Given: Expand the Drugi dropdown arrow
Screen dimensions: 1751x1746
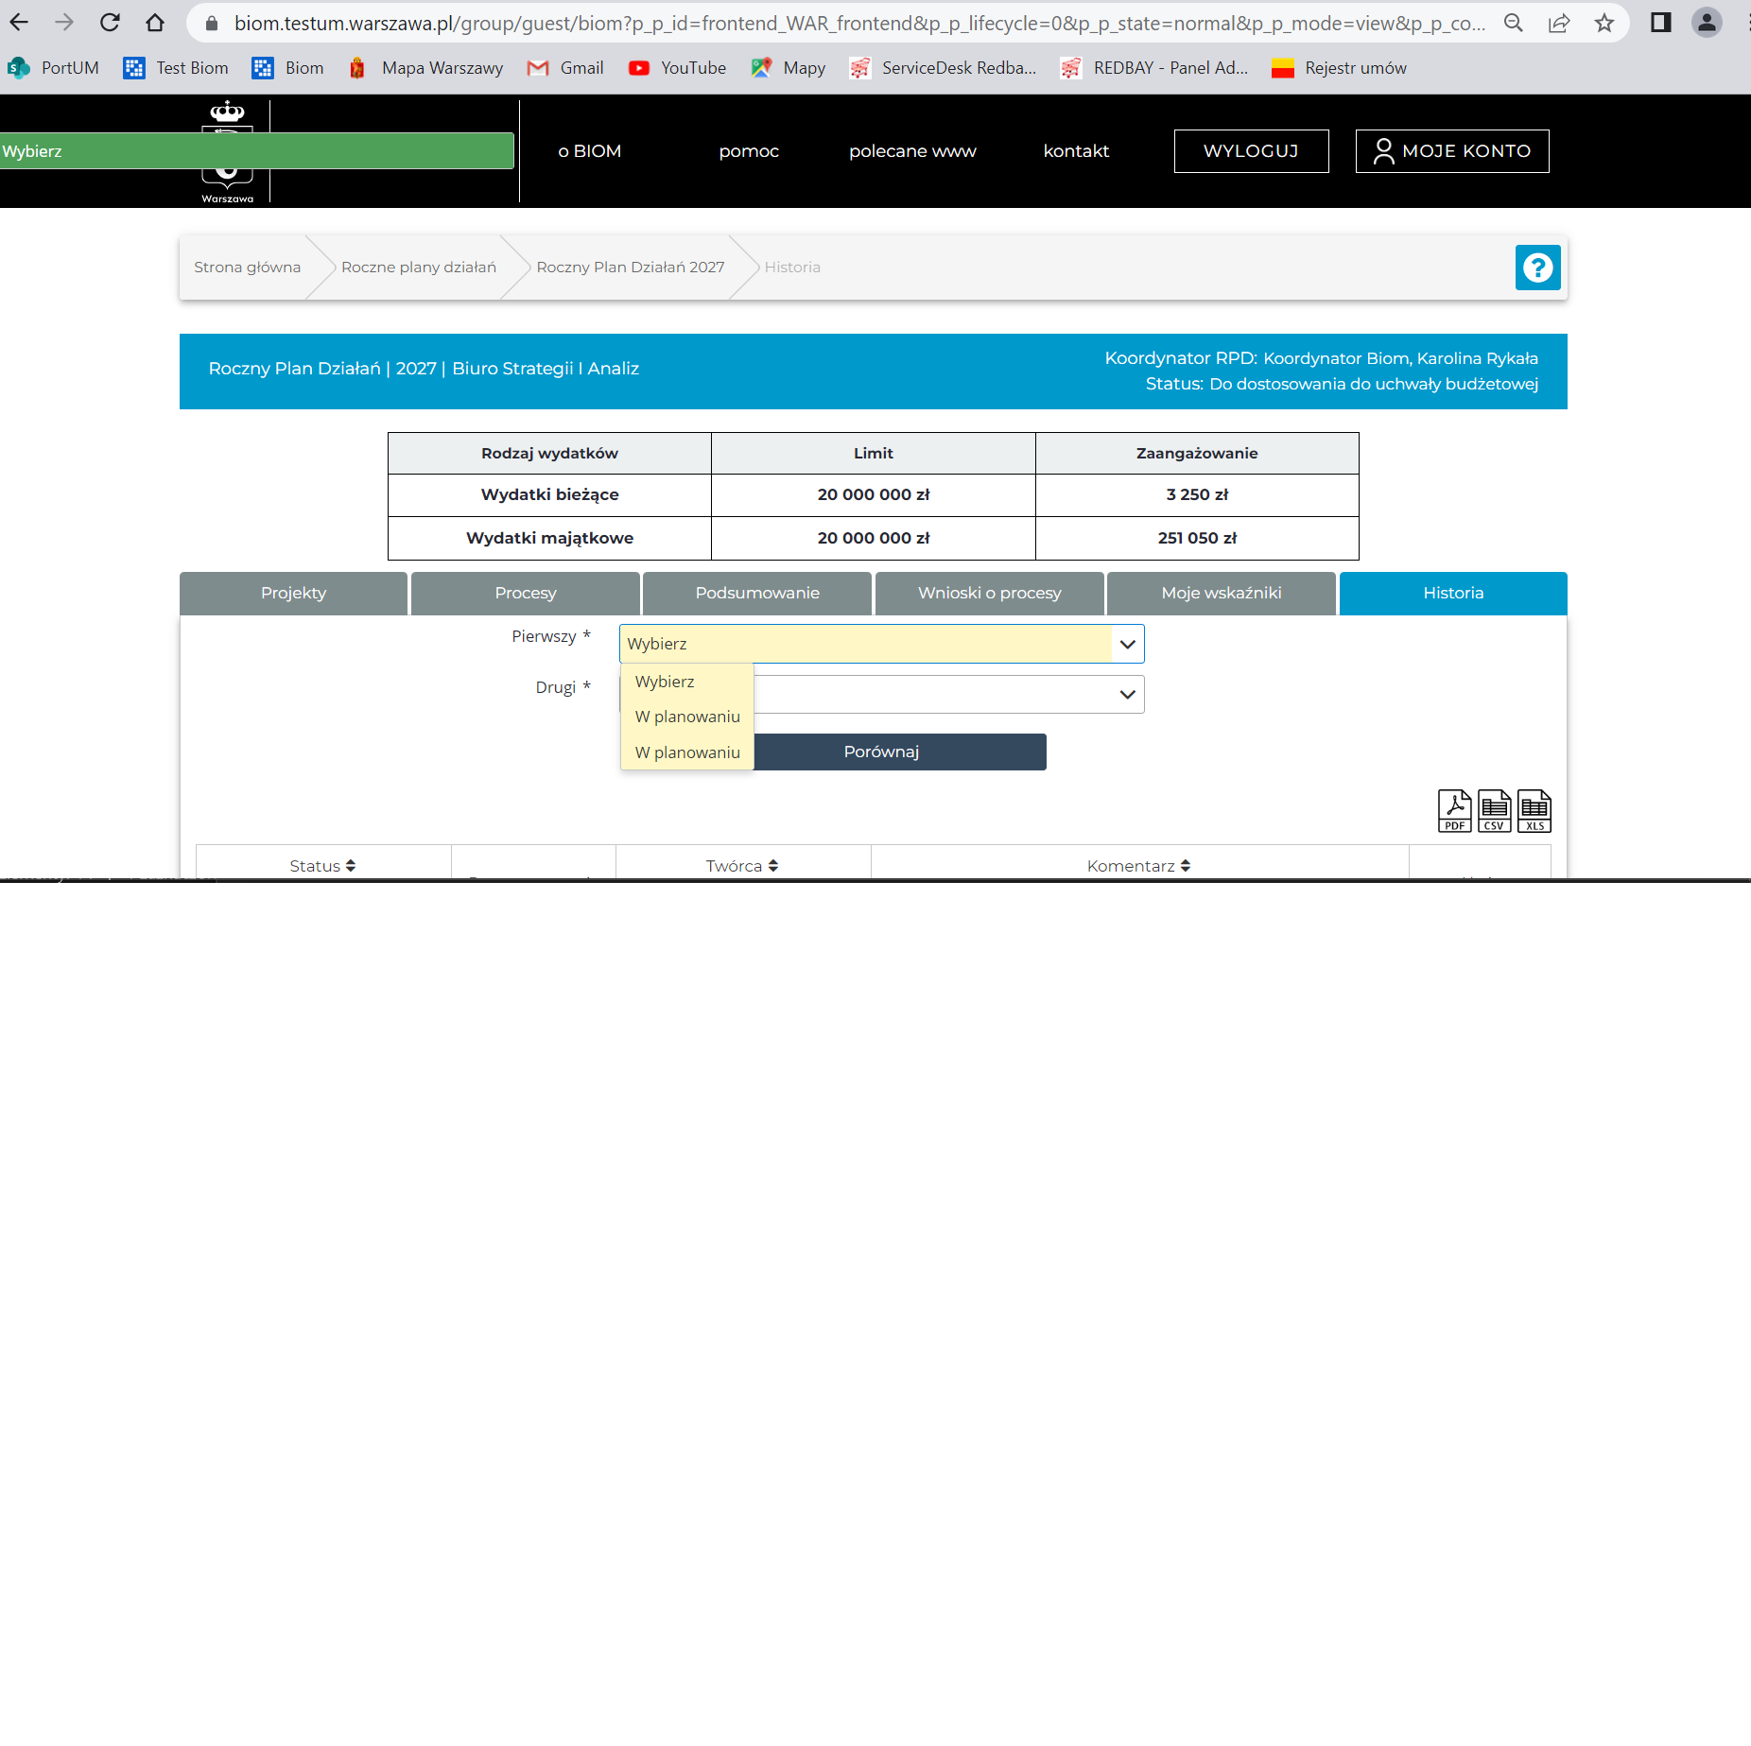Looking at the screenshot, I should [x=1127, y=695].
